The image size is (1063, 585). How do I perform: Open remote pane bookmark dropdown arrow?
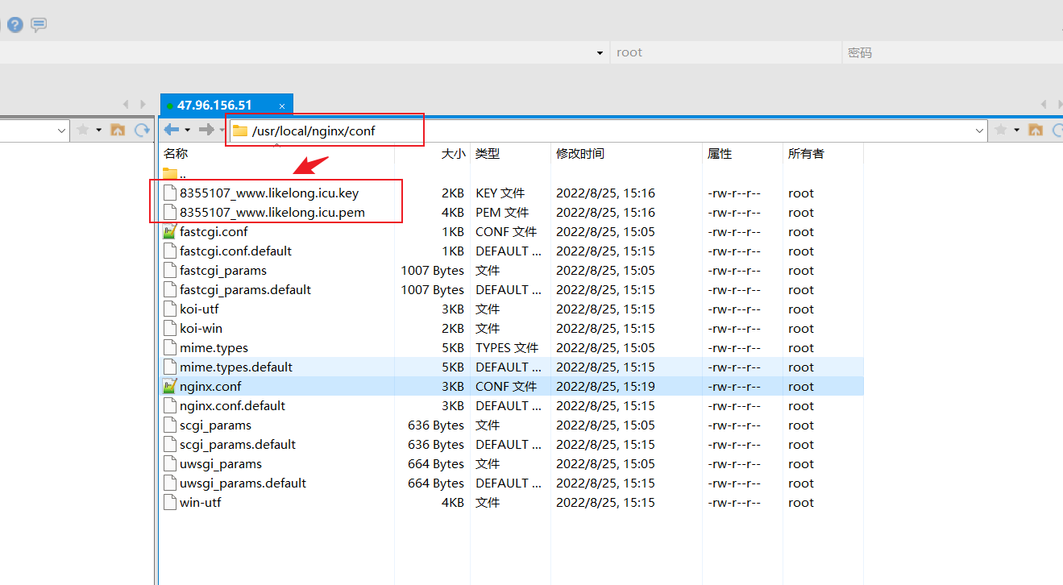click(x=1017, y=130)
